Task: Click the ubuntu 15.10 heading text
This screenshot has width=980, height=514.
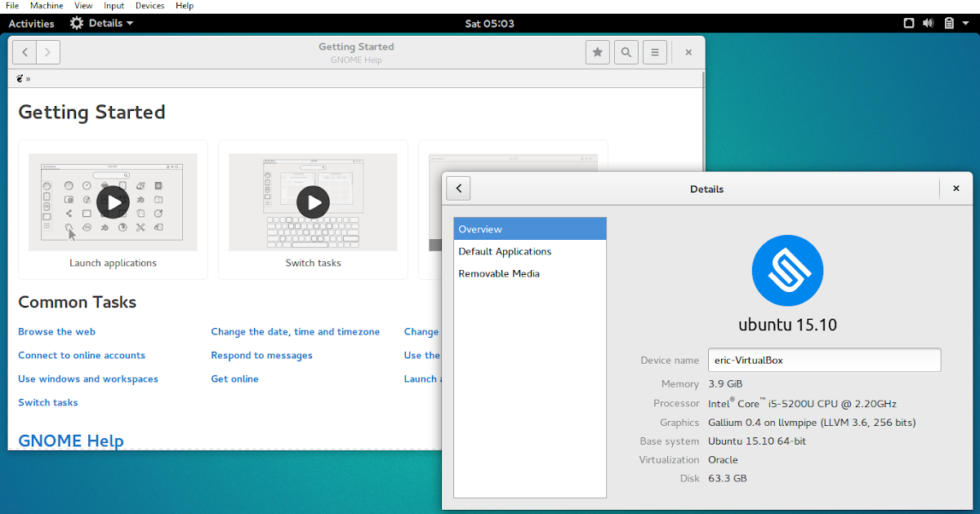Action: 787,325
